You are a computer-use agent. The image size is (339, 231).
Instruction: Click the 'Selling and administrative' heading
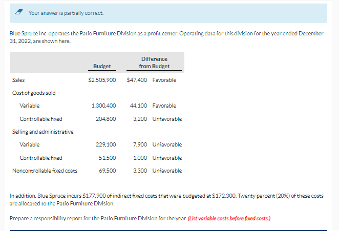click(43, 132)
